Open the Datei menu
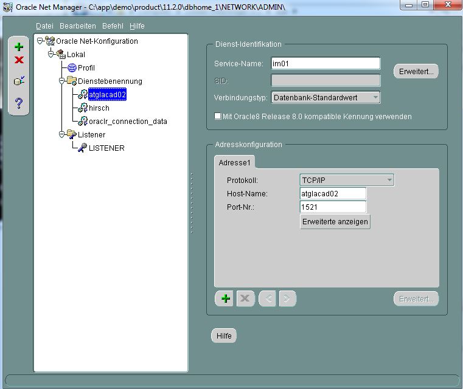Viewport: 463px width, 389px height. (44, 26)
